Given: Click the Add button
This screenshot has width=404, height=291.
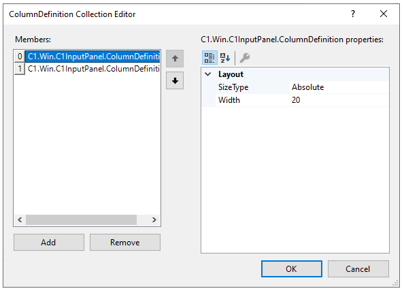Looking at the screenshot, I should (x=49, y=242).
